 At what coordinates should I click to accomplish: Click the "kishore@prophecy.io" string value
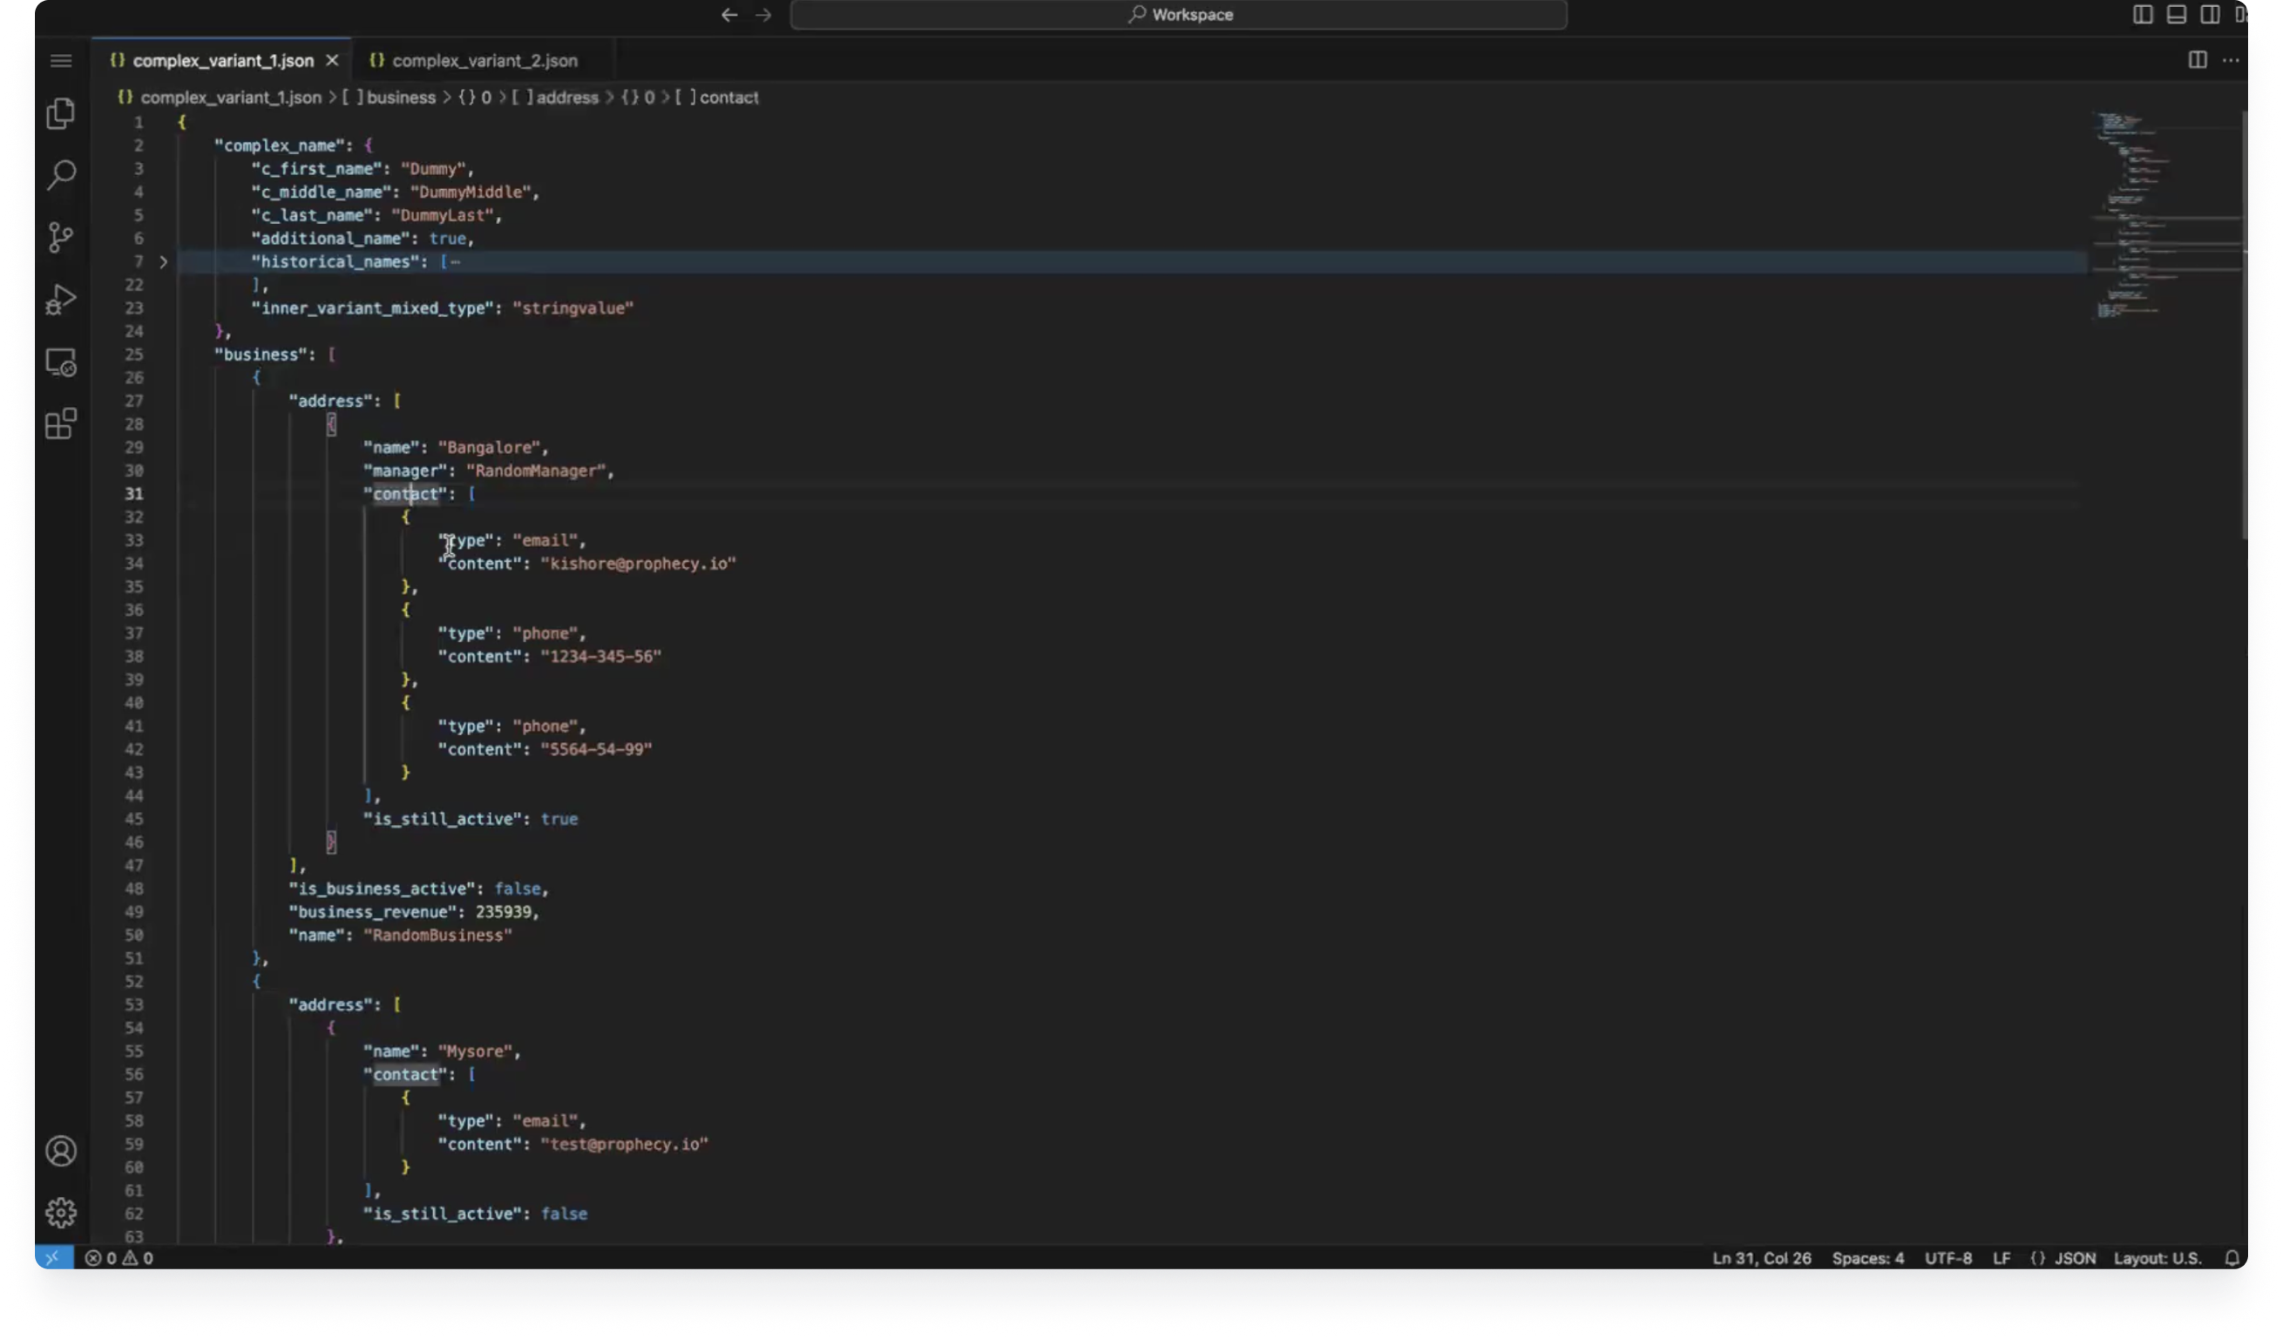click(639, 564)
